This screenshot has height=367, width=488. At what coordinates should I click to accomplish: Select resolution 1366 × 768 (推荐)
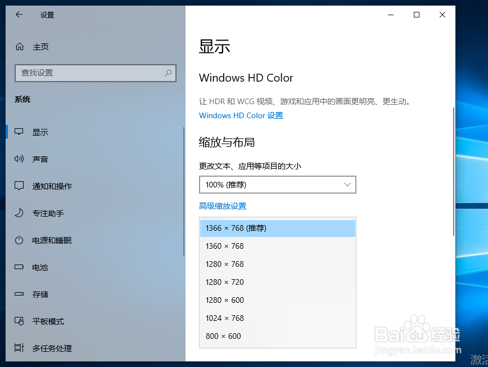point(278,229)
